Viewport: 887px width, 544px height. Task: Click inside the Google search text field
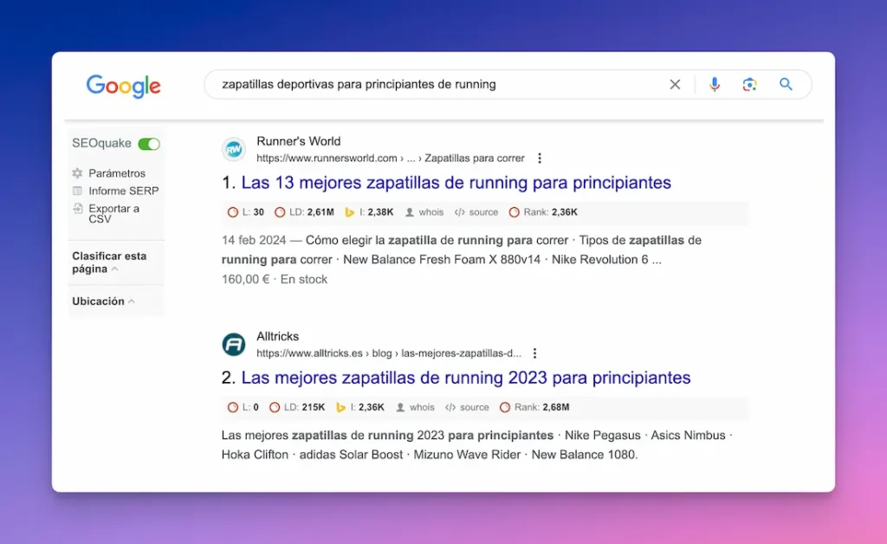tap(433, 85)
